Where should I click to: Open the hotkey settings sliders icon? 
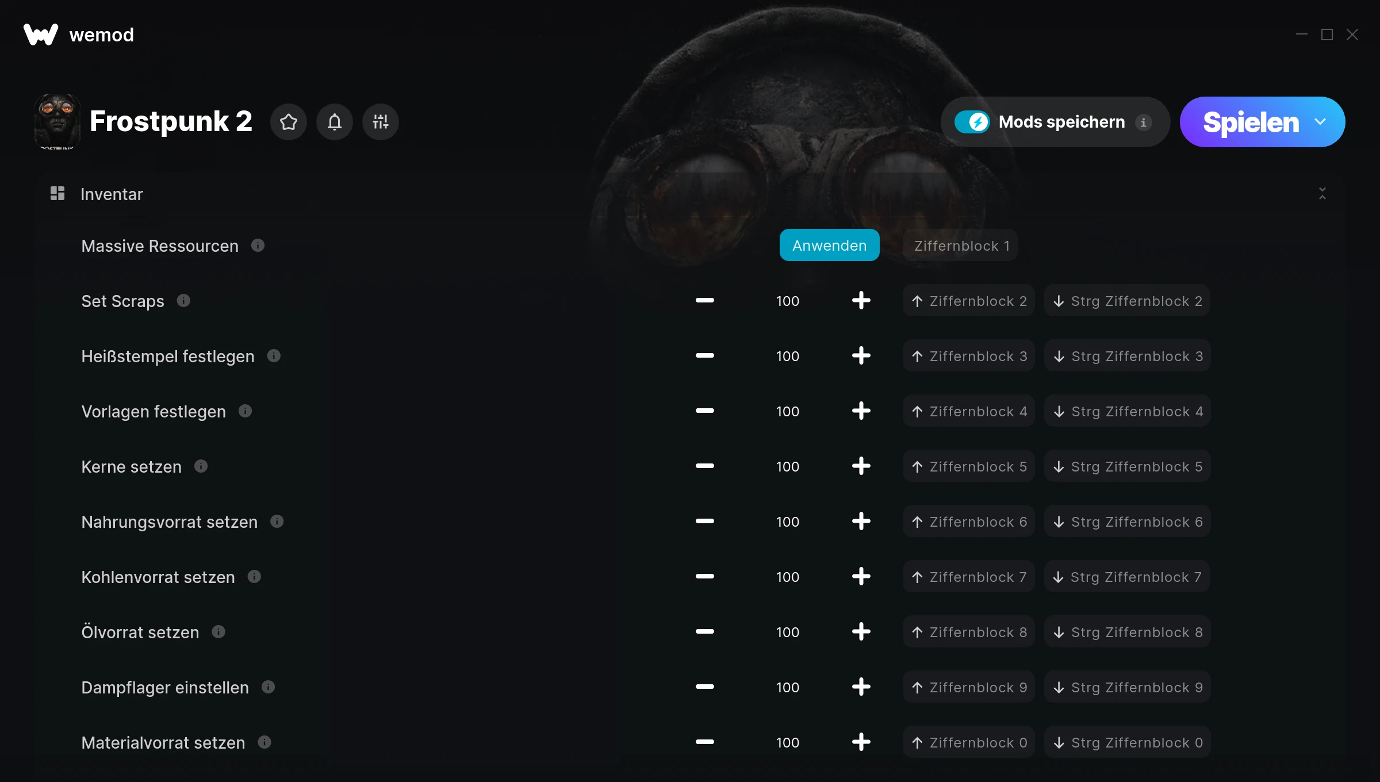pyautogui.click(x=380, y=121)
